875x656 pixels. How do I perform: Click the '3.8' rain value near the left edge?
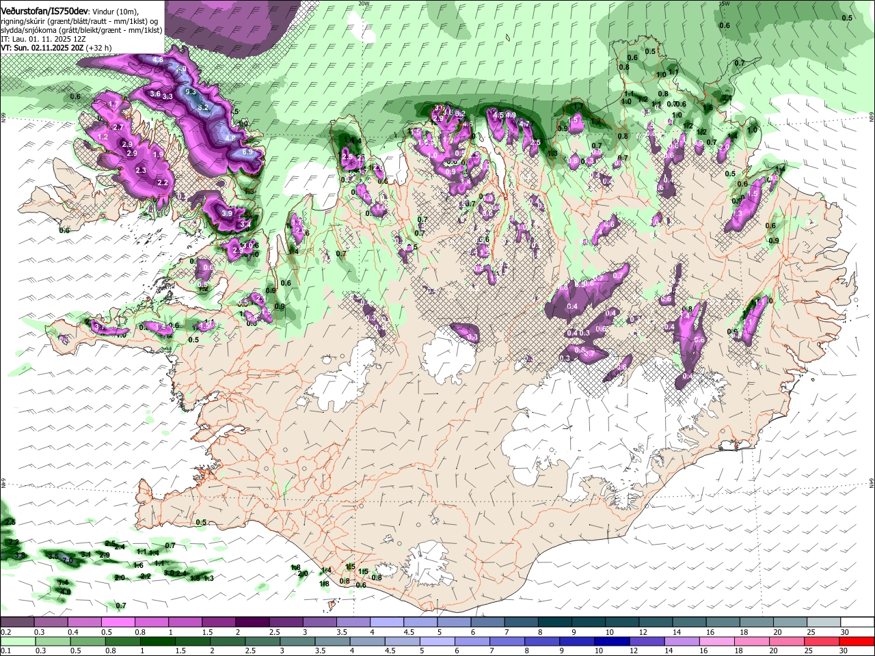click(19, 556)
